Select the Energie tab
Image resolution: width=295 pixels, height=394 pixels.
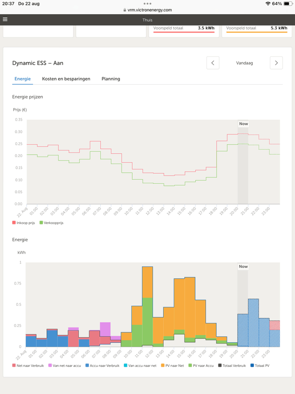coord(23,79)
